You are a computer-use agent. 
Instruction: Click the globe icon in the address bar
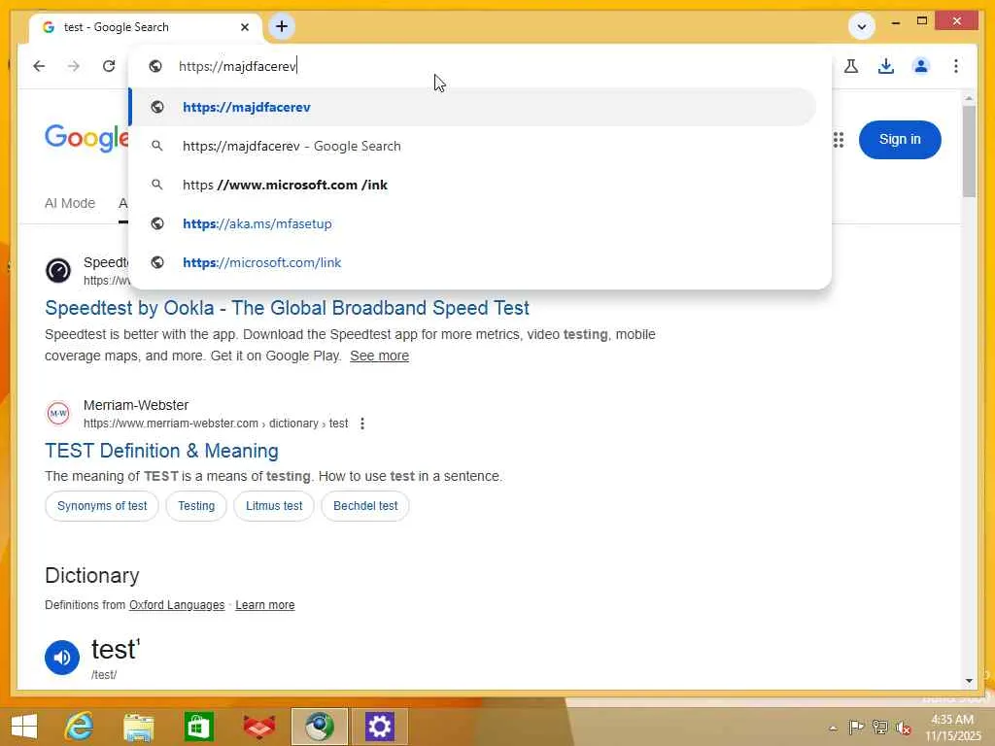pos(155,66)
